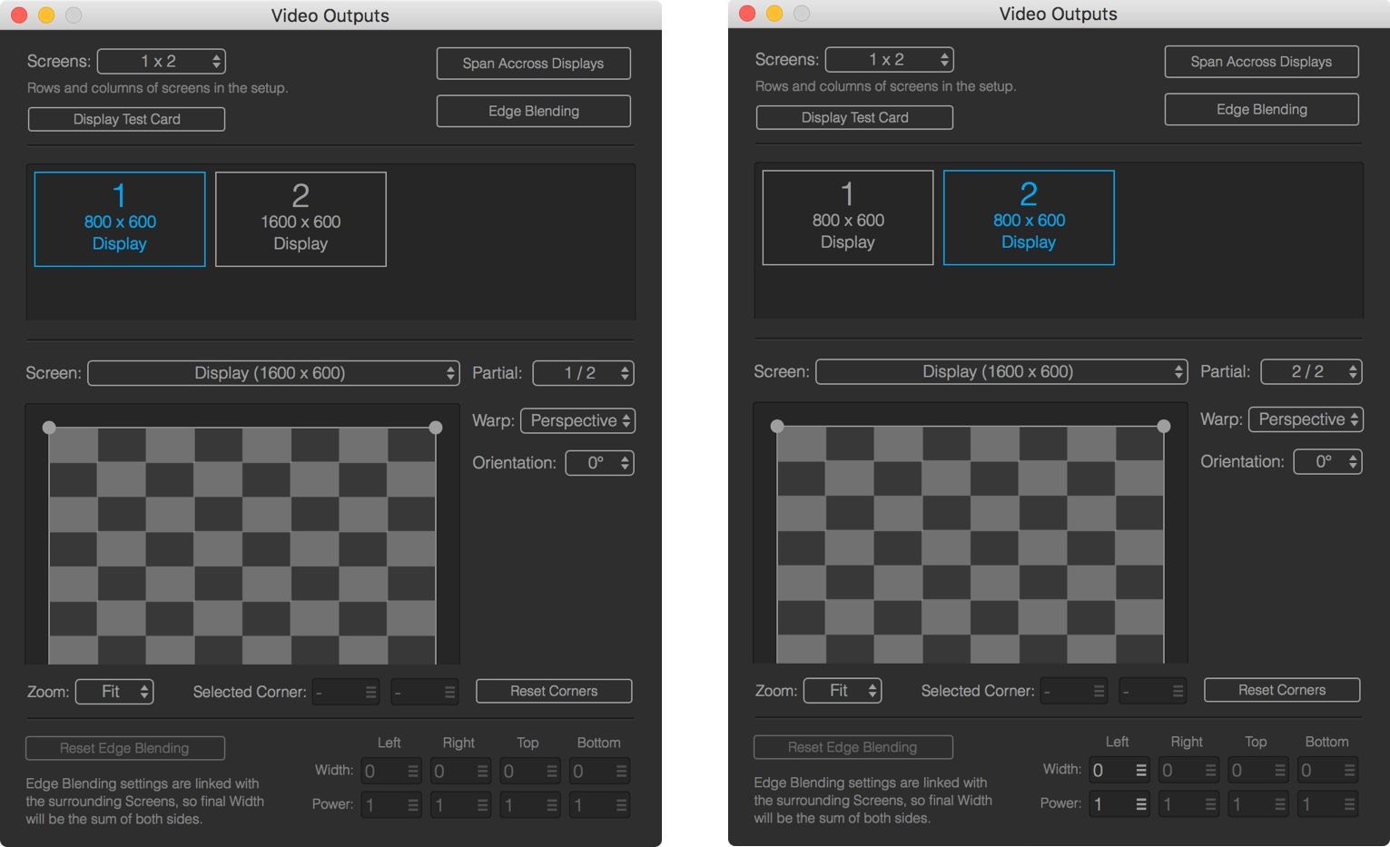Select 1600 x 600 Display screen 2 thumbnail
The width and height of the screenshot is (1390, 847).
click(301, 219)
